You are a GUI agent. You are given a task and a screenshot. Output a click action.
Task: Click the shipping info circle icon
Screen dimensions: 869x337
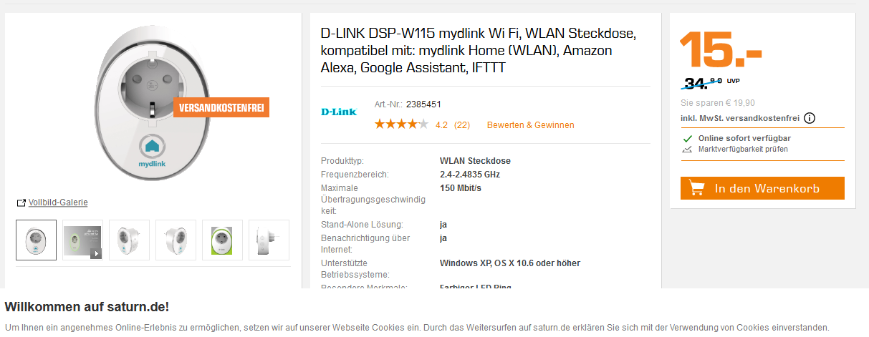coord(810,119)
